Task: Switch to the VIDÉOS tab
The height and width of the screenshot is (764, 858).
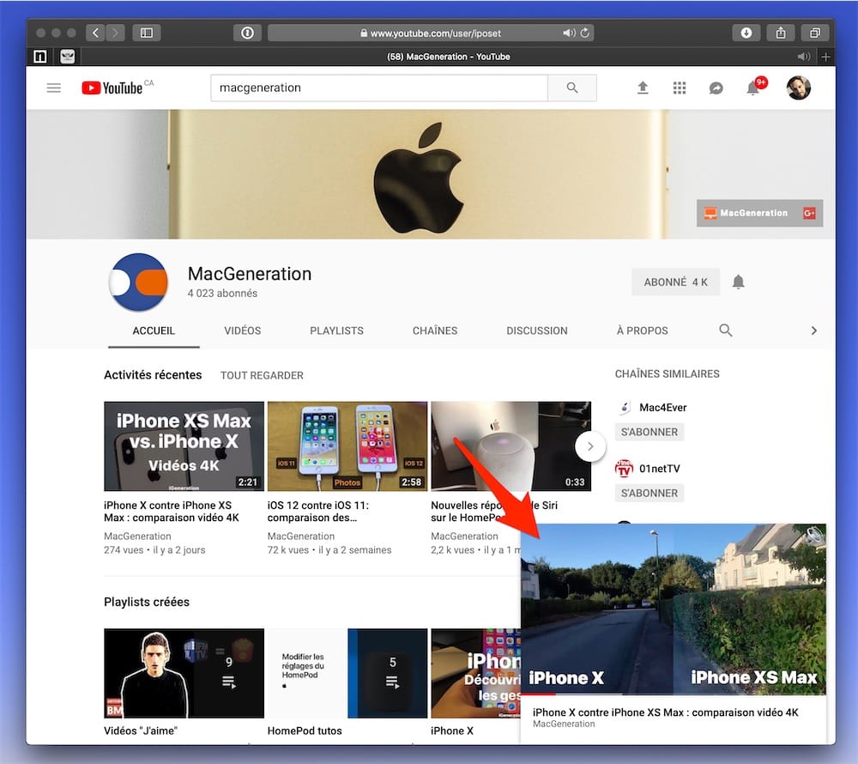Action: click(243, 330)
